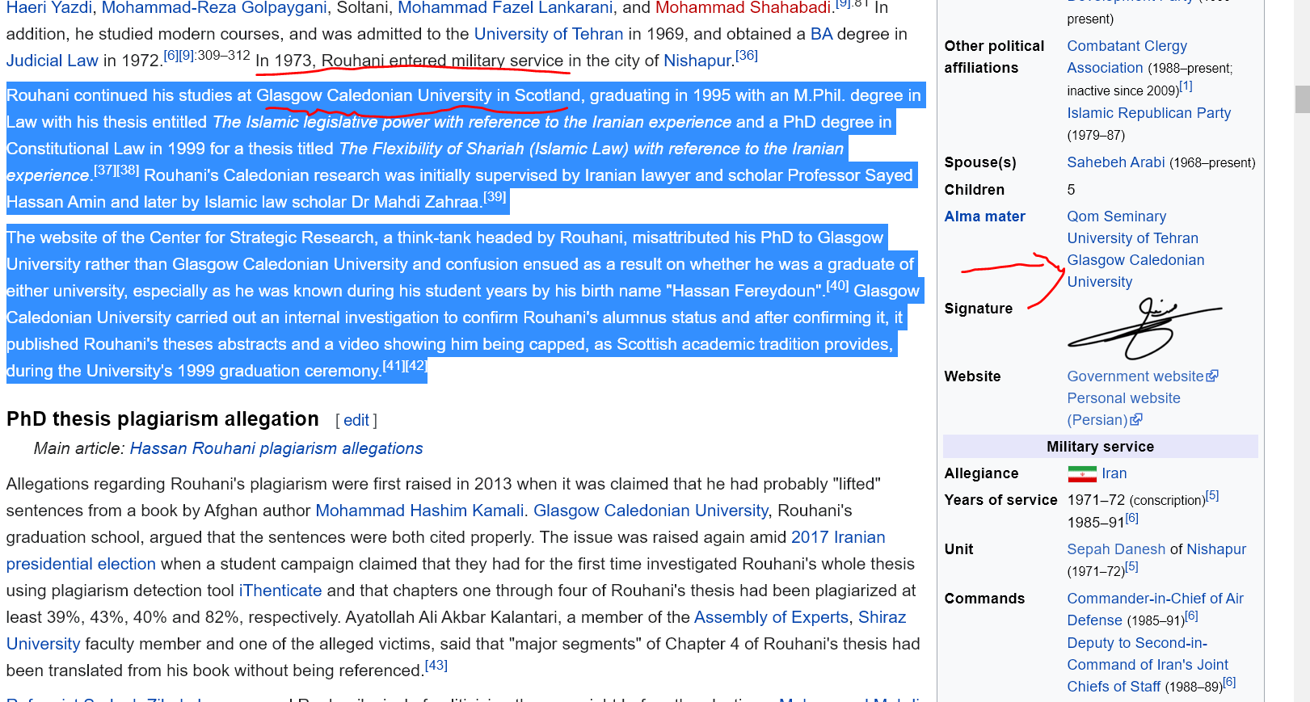Open the iThenticate link

tap(280, 591)
